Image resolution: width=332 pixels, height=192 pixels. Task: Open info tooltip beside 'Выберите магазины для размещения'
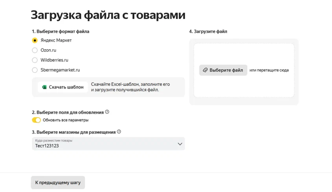tap(119, 132)
